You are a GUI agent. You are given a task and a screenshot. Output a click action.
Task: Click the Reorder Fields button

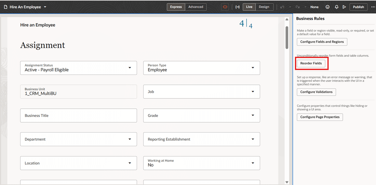311,63
